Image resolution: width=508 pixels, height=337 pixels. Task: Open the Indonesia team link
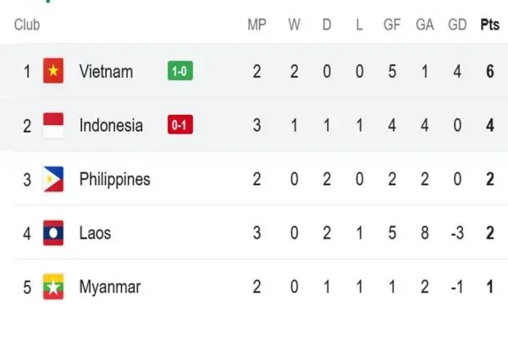tap(111, 125)
